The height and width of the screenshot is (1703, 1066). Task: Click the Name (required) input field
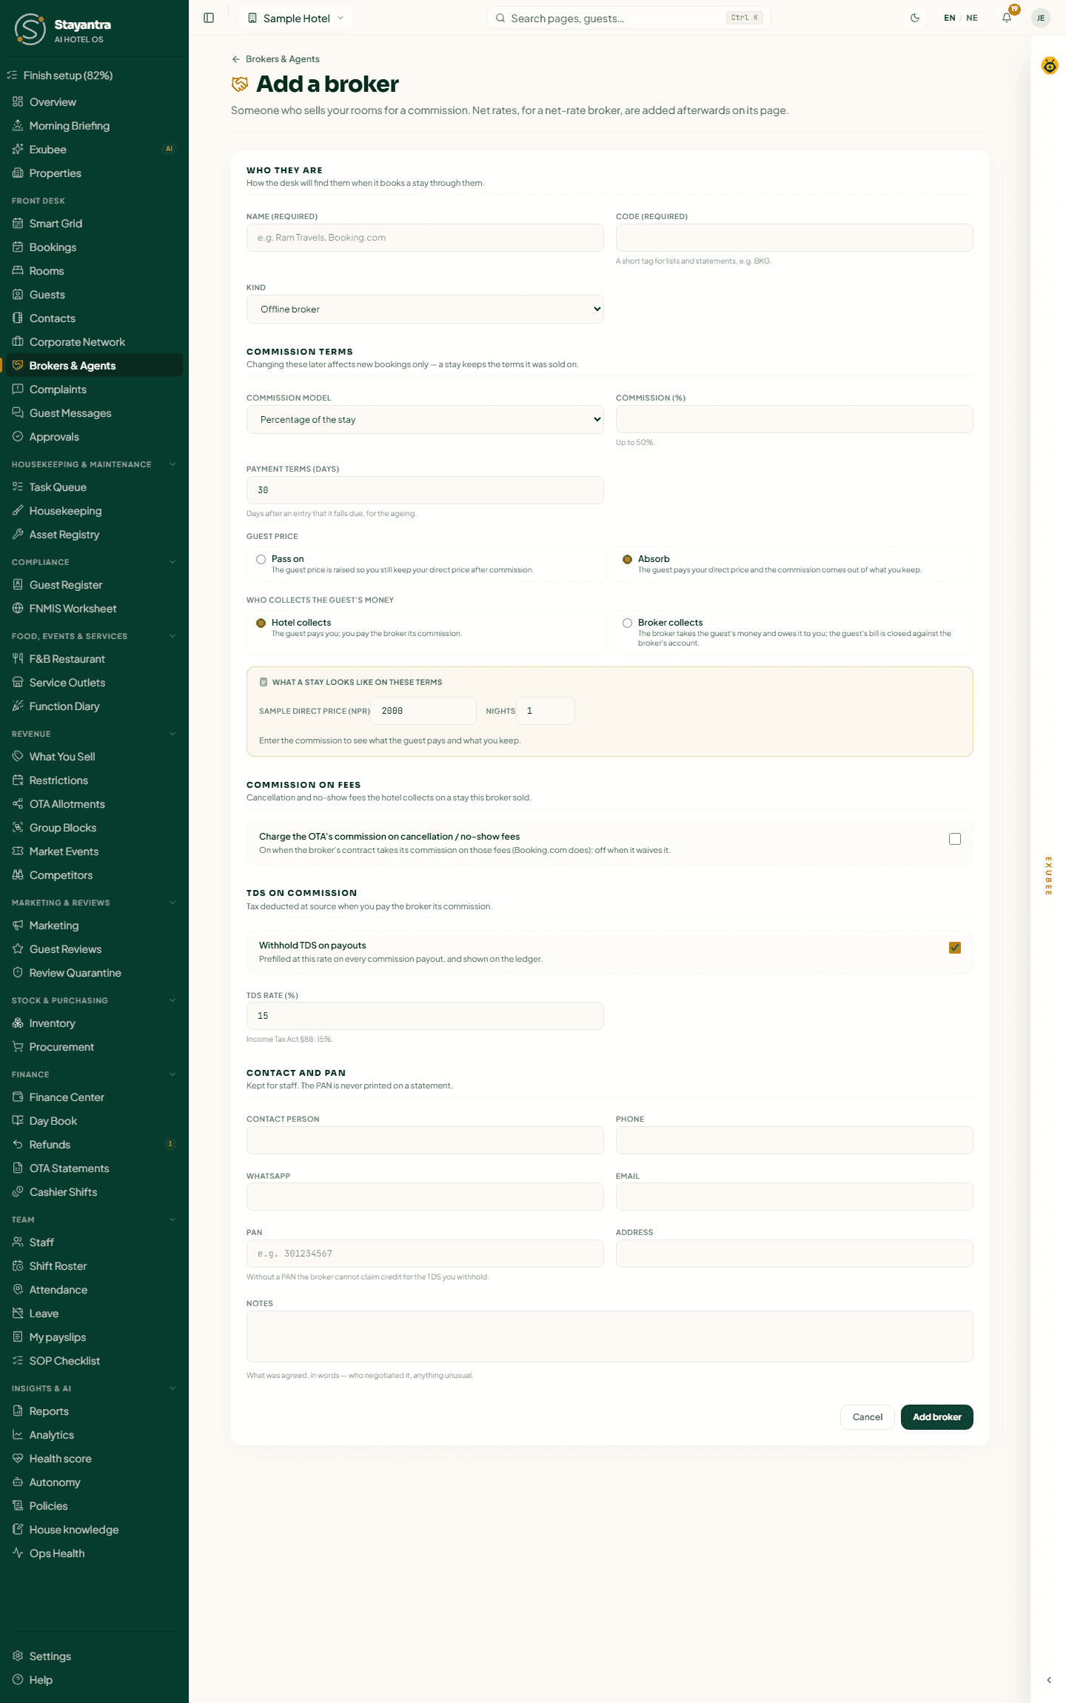425,238
